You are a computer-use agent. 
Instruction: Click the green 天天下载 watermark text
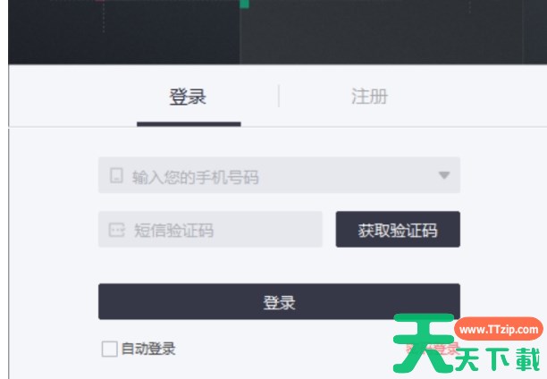[498, 359]
